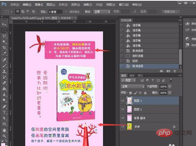Toggle lock image pixels brush icon

pos(136,93)
